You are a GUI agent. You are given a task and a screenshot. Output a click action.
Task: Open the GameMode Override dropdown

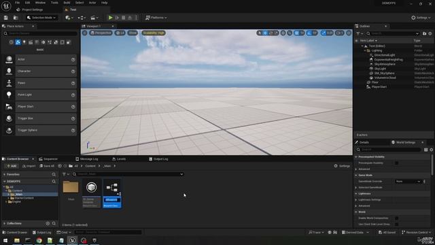408,182
